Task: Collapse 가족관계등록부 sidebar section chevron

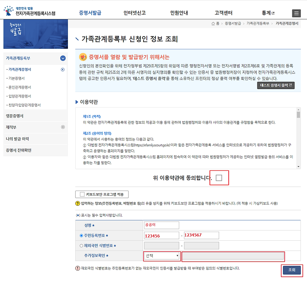Action: [x=63, y=58]
